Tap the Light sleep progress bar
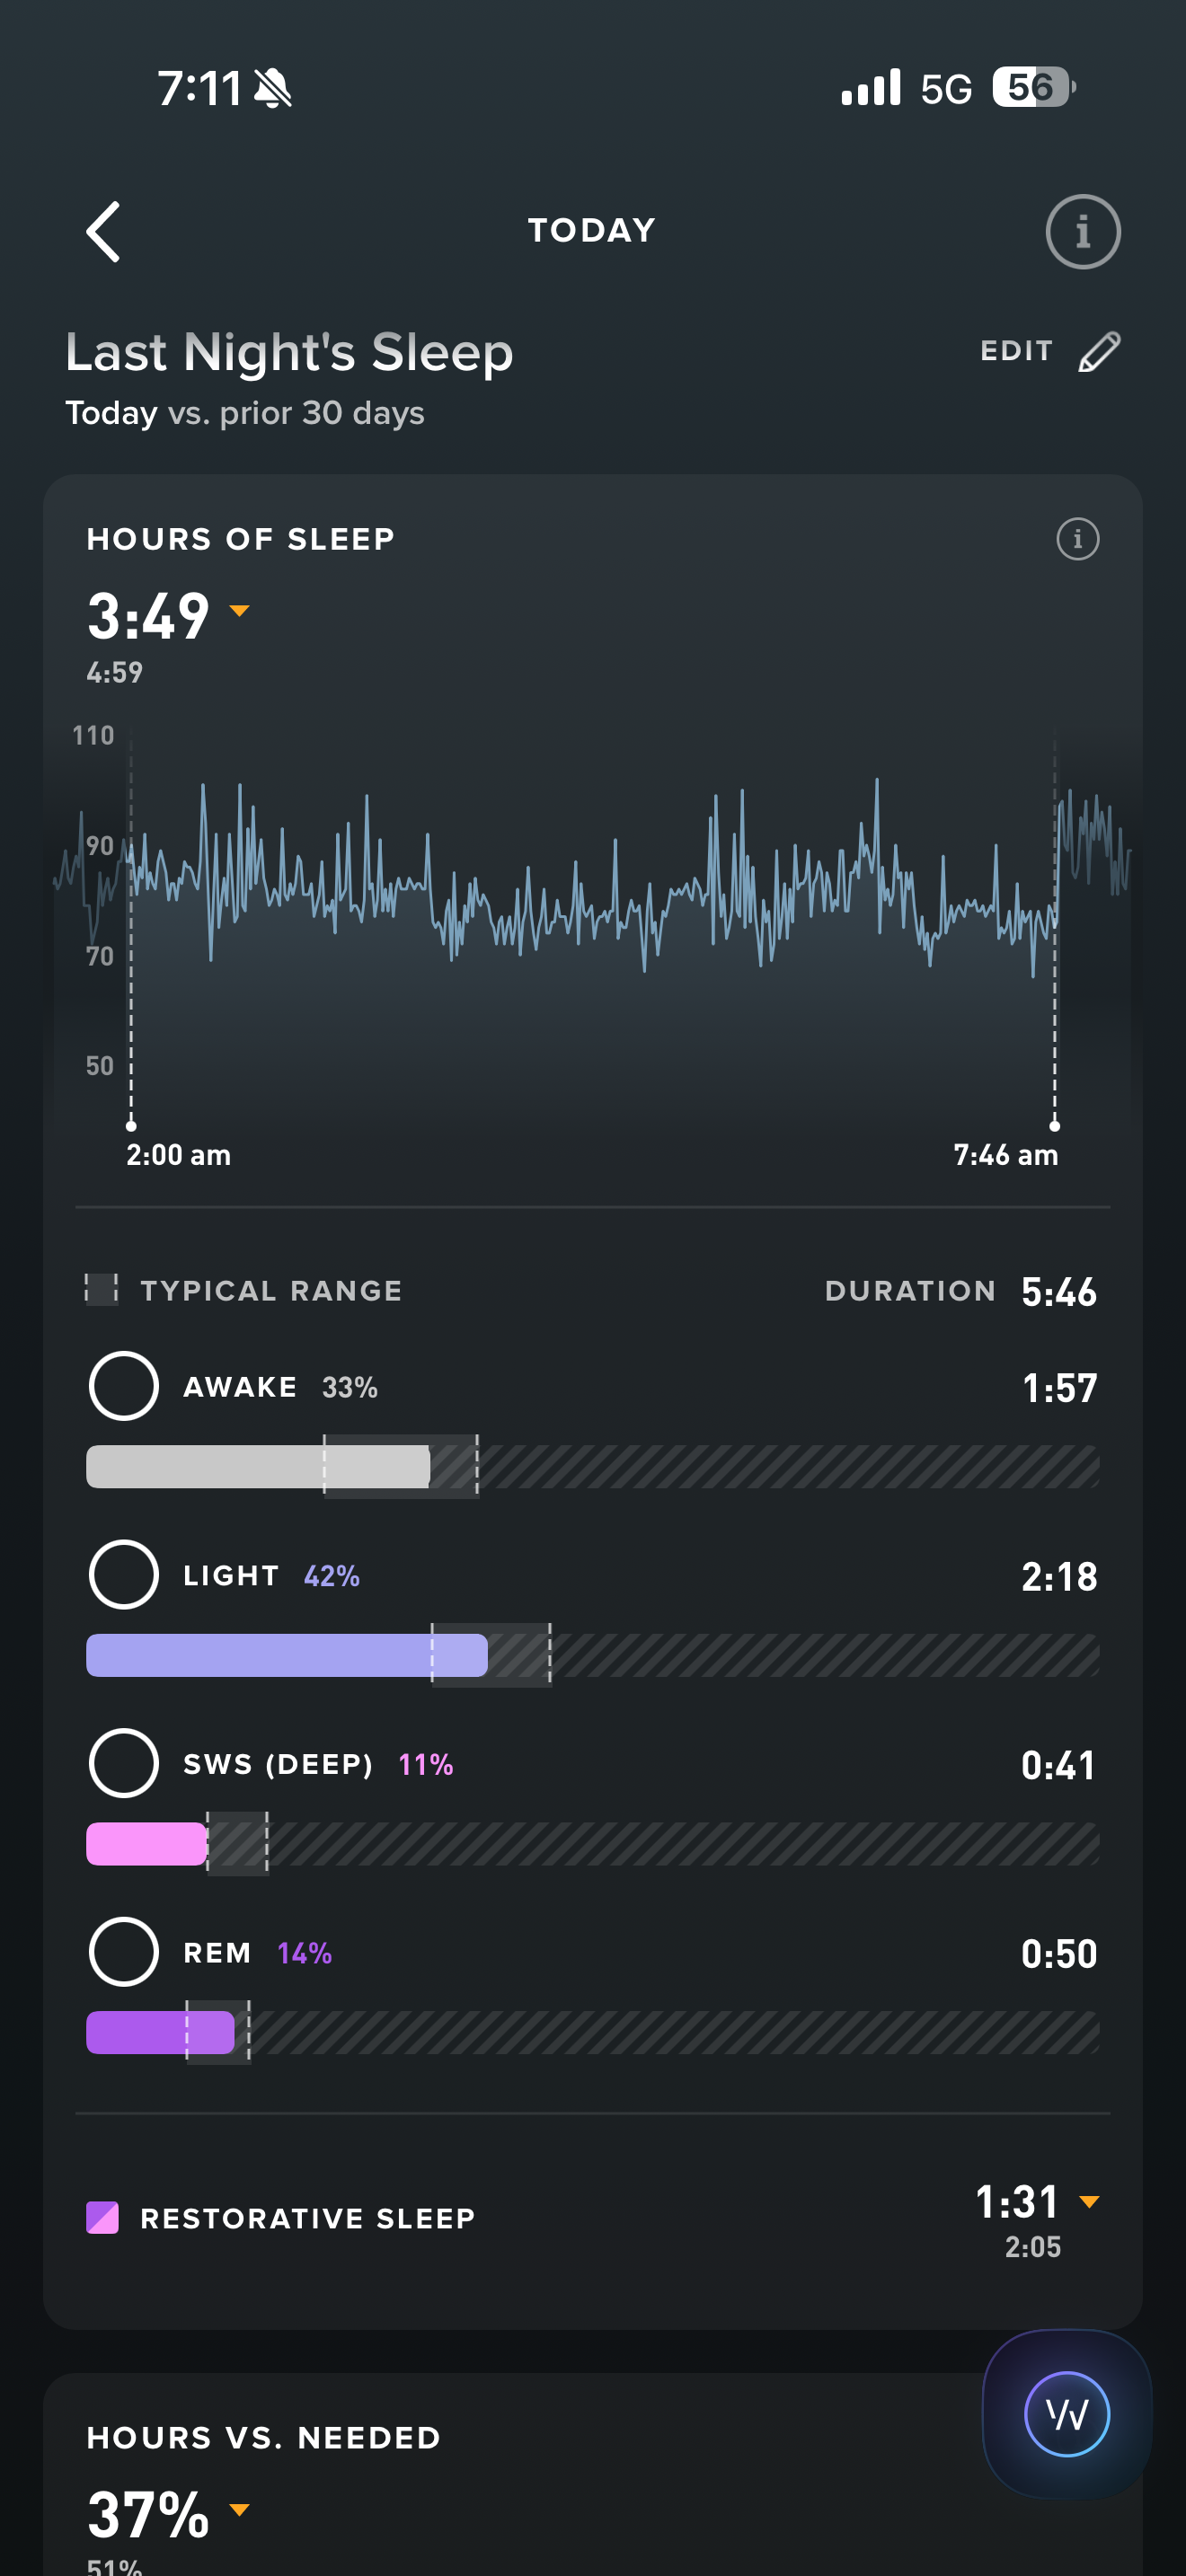Image resolution: width=1186 pixels, height=2576 pixels. (x=592, y=1655)
